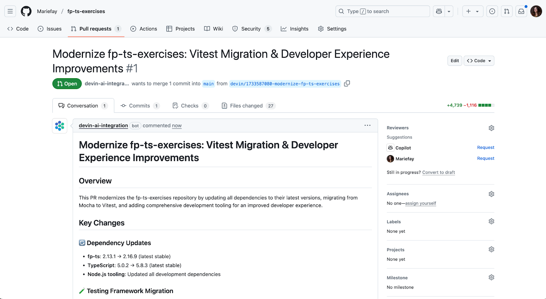Open fp-ts-exercises repository link
This screenshot has height=299, width=546.
coord(86,11)
